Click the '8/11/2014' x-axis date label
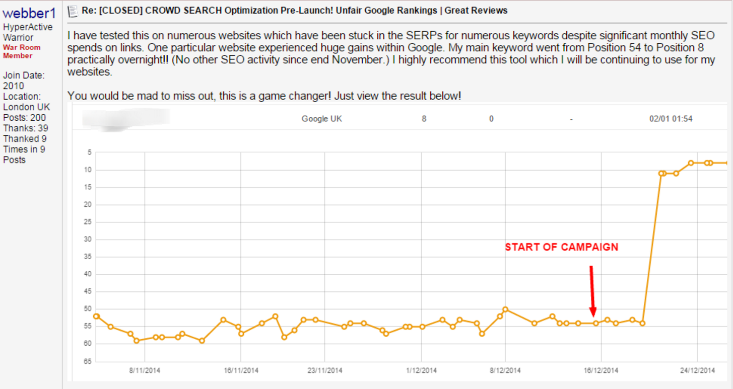 click(x=145, y=370)
